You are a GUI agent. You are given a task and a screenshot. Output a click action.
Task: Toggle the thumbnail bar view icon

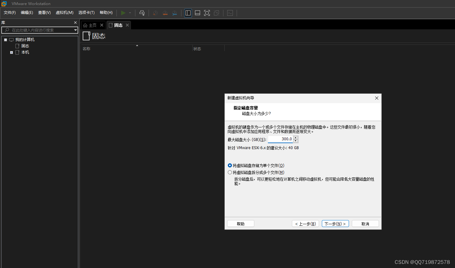tap(198, 13)
